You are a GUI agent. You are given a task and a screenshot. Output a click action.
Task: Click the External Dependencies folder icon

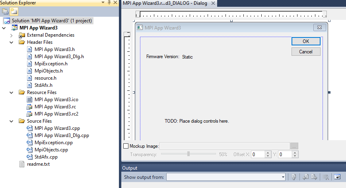(21, 35)
